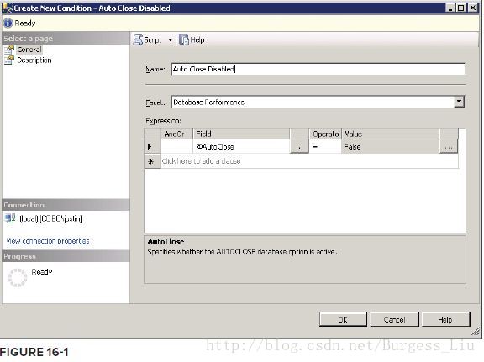
Task: Close the Create New Condition window
Action: [x=472, y=8]
